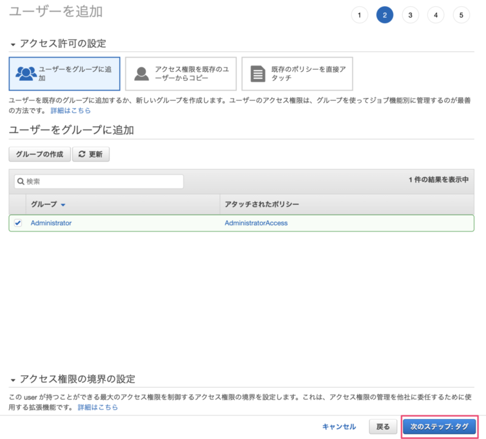
Task: Click the 戻る back button
Action: coord(383,427)
